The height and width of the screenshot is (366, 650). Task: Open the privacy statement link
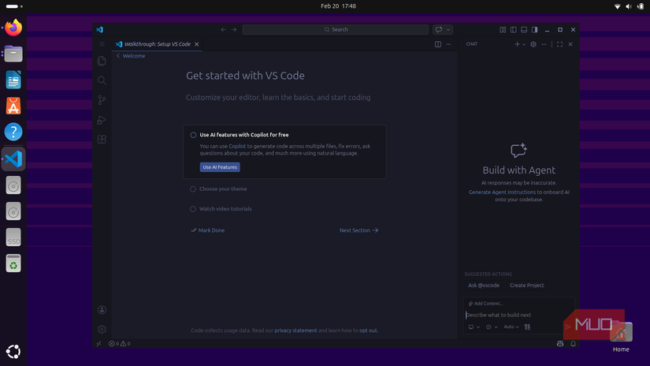295,331
